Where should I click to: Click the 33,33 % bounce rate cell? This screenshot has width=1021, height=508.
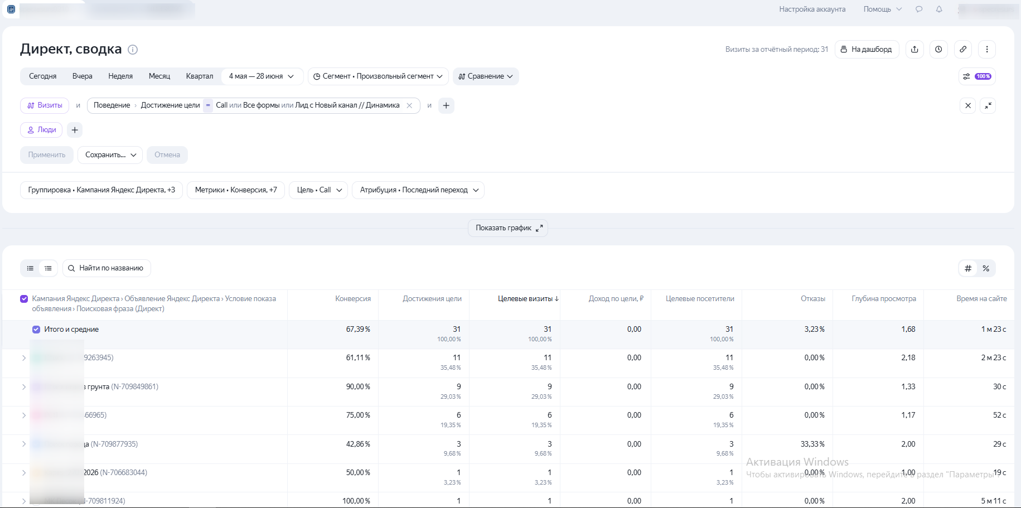812,444
